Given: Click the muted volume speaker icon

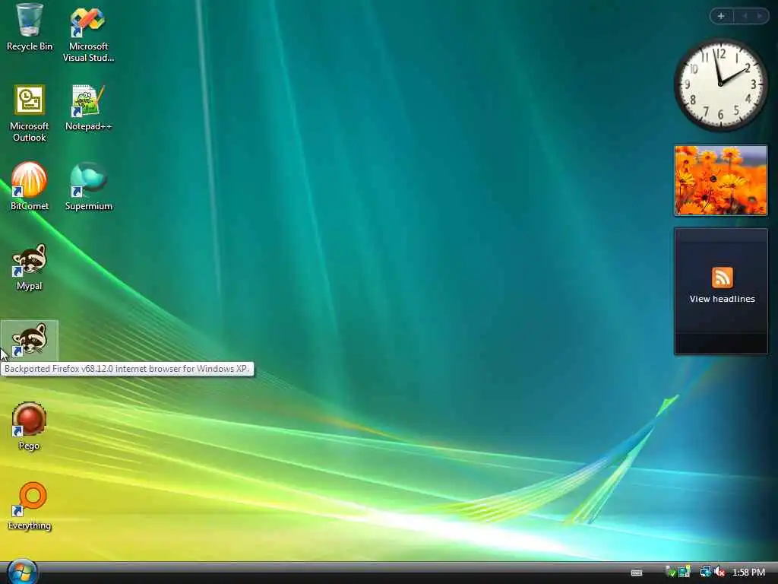Looking at the screenshot, I should coord(719,572).
